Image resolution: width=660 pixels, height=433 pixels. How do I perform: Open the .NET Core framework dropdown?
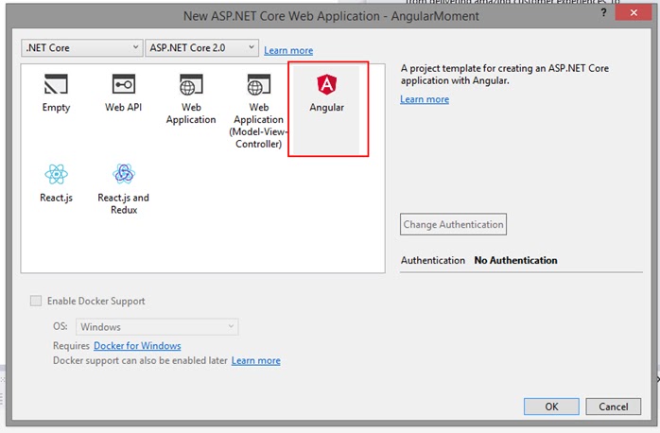81,48
